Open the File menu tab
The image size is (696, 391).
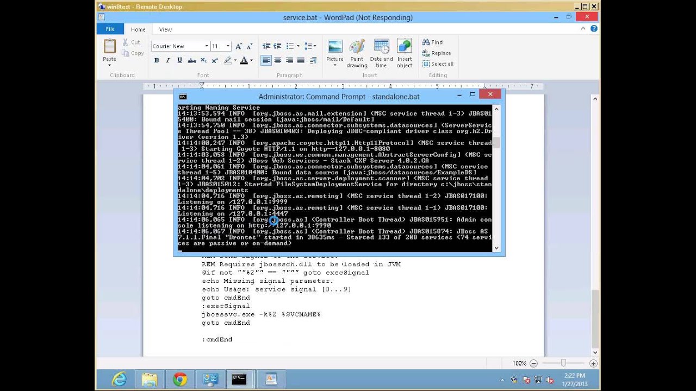(x=110, y=29)
